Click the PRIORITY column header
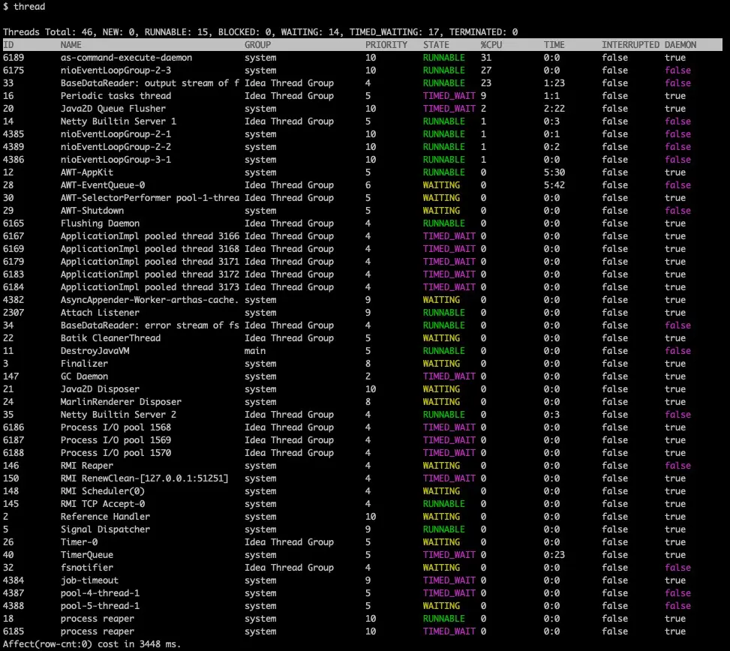Screen dimensions: 730x651 (x=386, y=45)
